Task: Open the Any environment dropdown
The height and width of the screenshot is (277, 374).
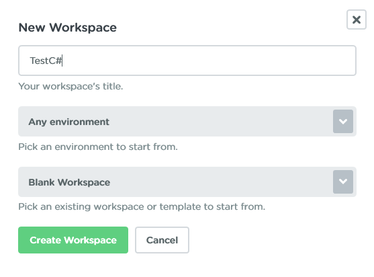Action: [x=187, y=121]
